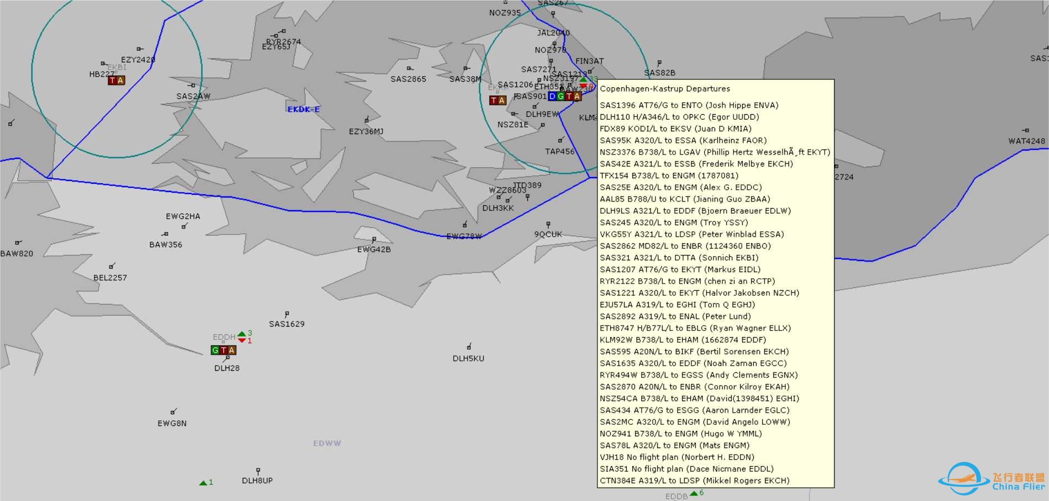
Task: Click the T tower badge at EDDH
Action: (x=224, y=350)
